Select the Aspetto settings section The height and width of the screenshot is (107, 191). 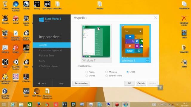[52, 45]
